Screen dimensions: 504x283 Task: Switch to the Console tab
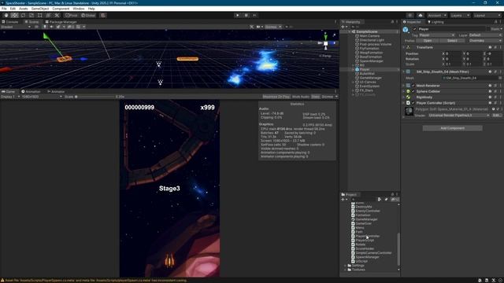pyautogui.click(x=10, y=22)
